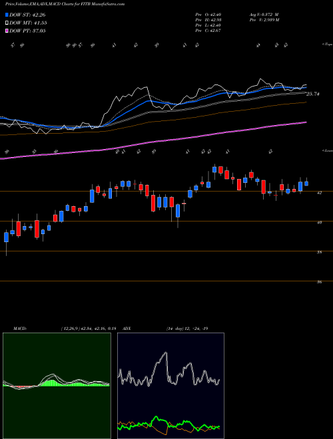Click the 'Pre C: 42.67' value
The height and width of the screenshot is (439, 333).
click(x=208, y=31)
